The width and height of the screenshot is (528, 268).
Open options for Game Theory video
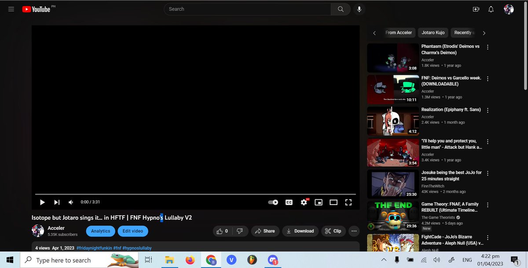pos(488,206)
